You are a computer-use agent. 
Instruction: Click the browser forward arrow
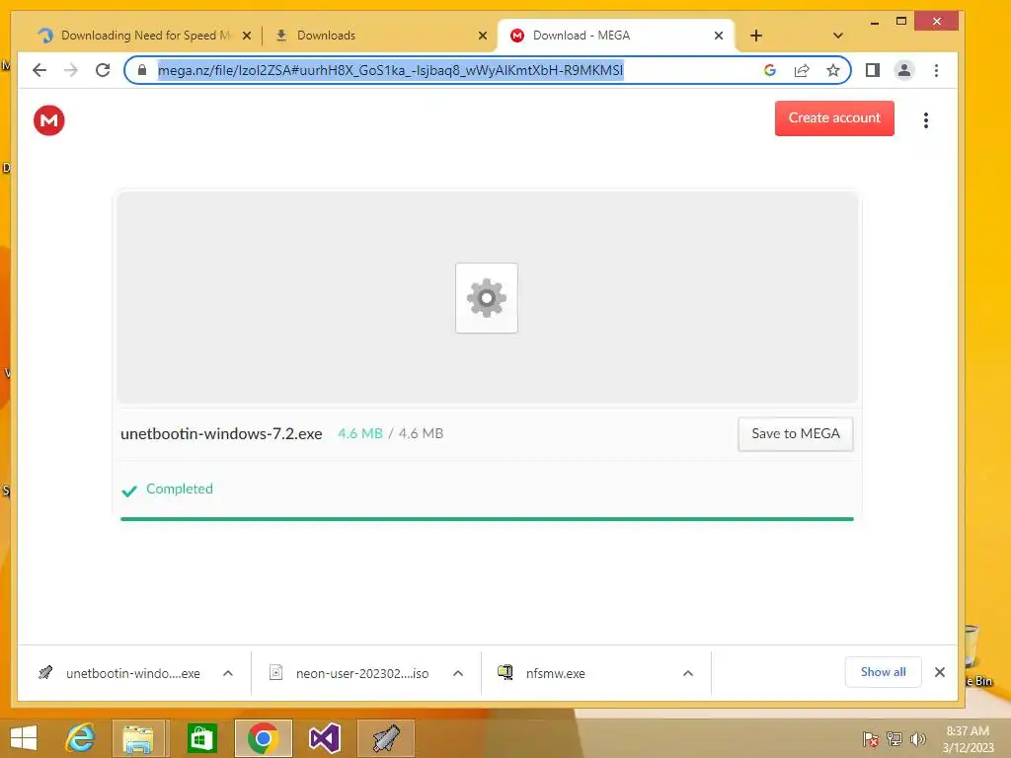tap(71, 70)
